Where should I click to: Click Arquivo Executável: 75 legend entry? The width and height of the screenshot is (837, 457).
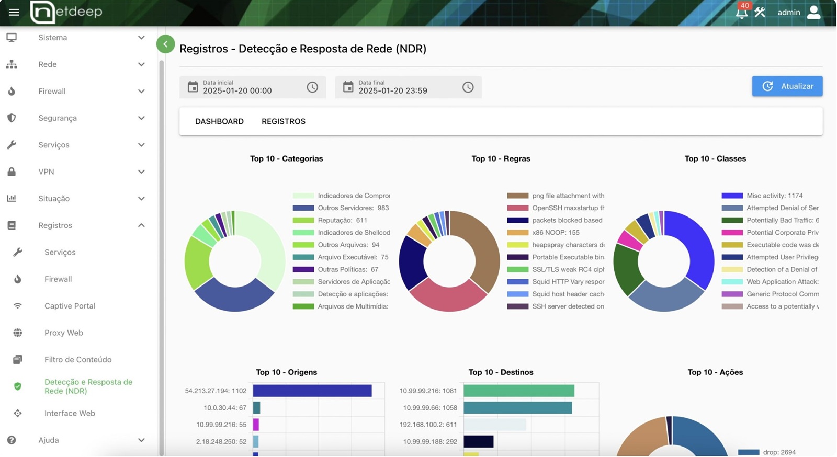(x=341, y=257)
